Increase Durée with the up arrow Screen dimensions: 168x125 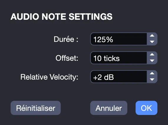pyautogui.click(x=152, y=36)
